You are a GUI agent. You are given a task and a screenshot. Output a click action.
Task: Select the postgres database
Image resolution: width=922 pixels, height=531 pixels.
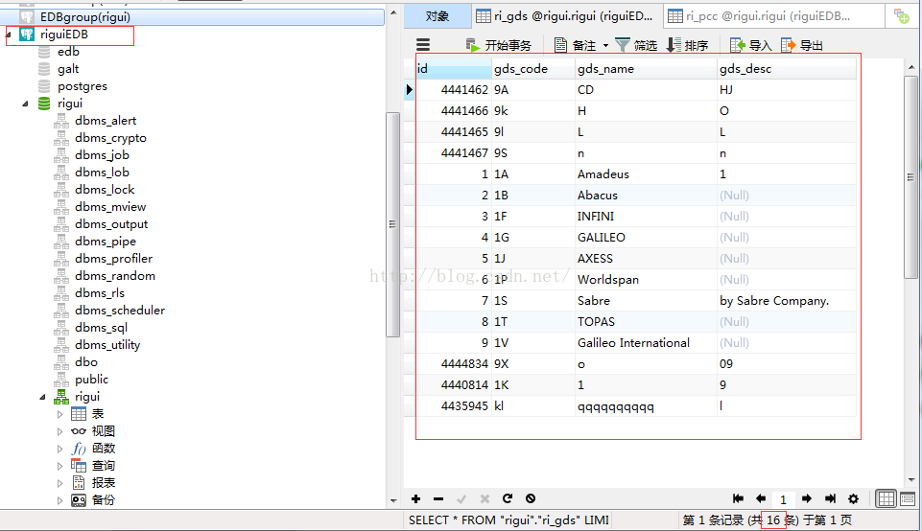(x=83, y=86)
